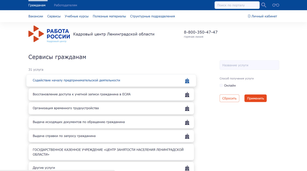Image resolution: width=307 pixels, height=171 pixels.
Task: Open the Вакансии menu item
Action: pos(36,16)
